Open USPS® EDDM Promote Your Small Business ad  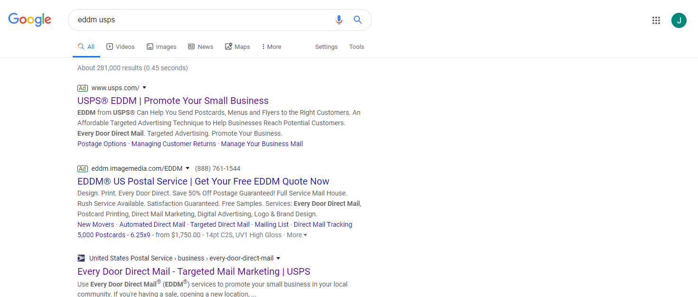tap(173, 101)
